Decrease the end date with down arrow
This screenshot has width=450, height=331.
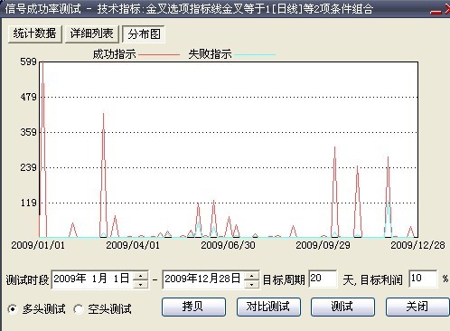click(251, 284)
